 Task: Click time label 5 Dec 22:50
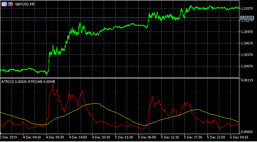point(216,137)
